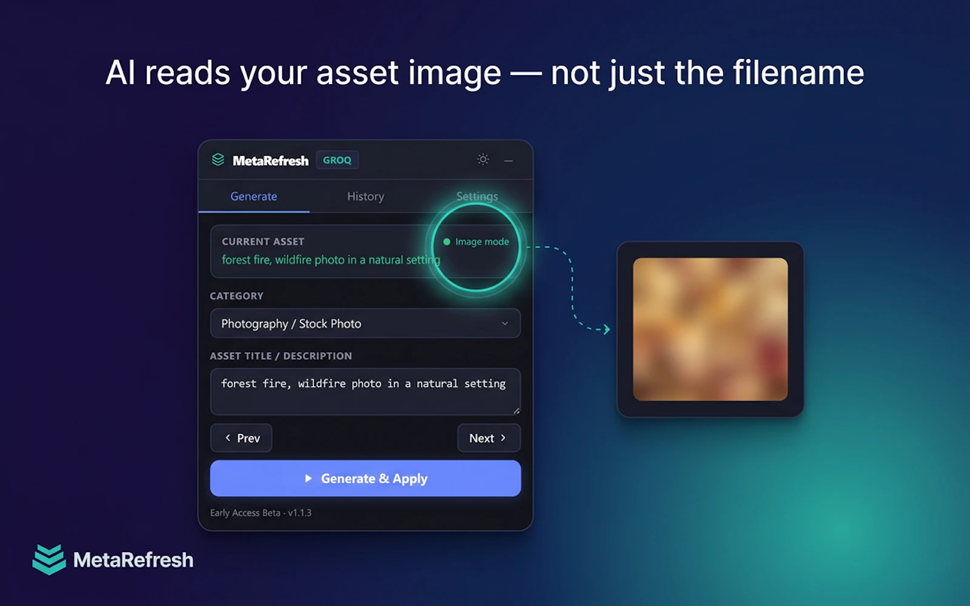
Task: Toggle the light/dark theme sun icon
Action: 483,159
